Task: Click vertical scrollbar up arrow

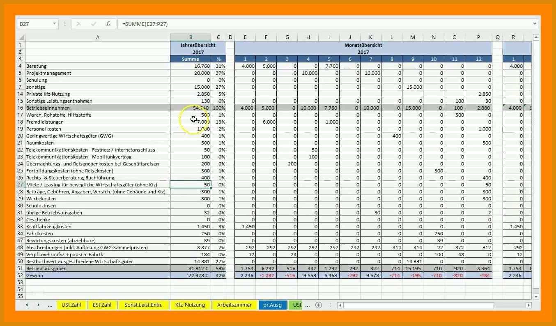Action: click(536, 37)
